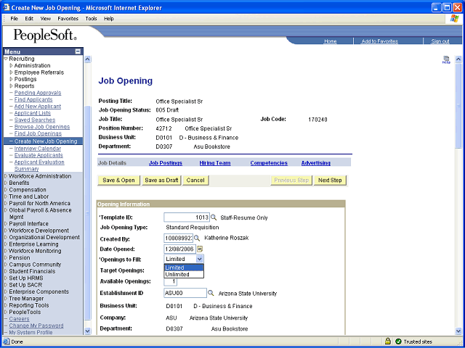Open the Browse Job Openings link
465x348 pixels.
42,127
